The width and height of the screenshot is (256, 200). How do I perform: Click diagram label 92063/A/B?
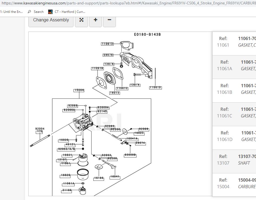[x=67, y=149]
